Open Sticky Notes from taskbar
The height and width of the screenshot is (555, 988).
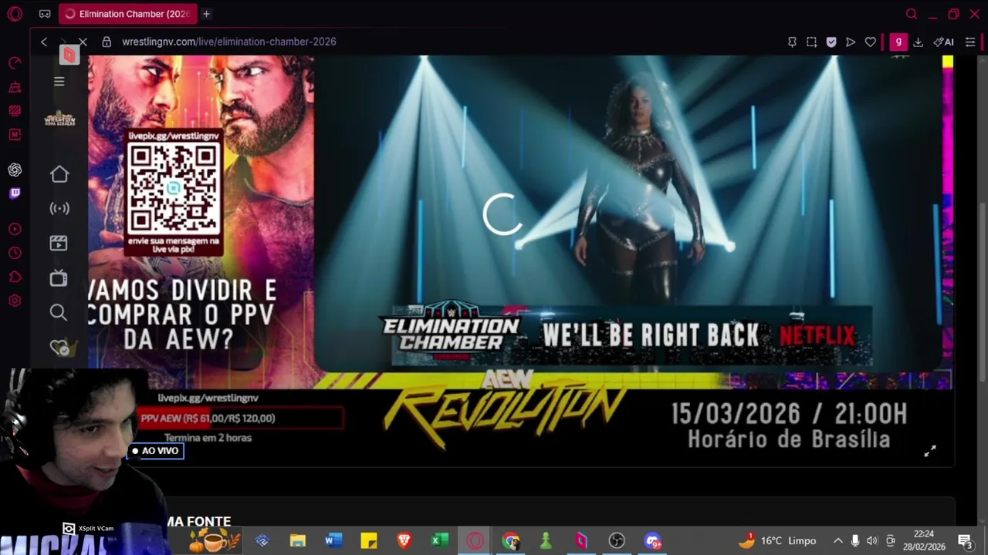(368, 540)
